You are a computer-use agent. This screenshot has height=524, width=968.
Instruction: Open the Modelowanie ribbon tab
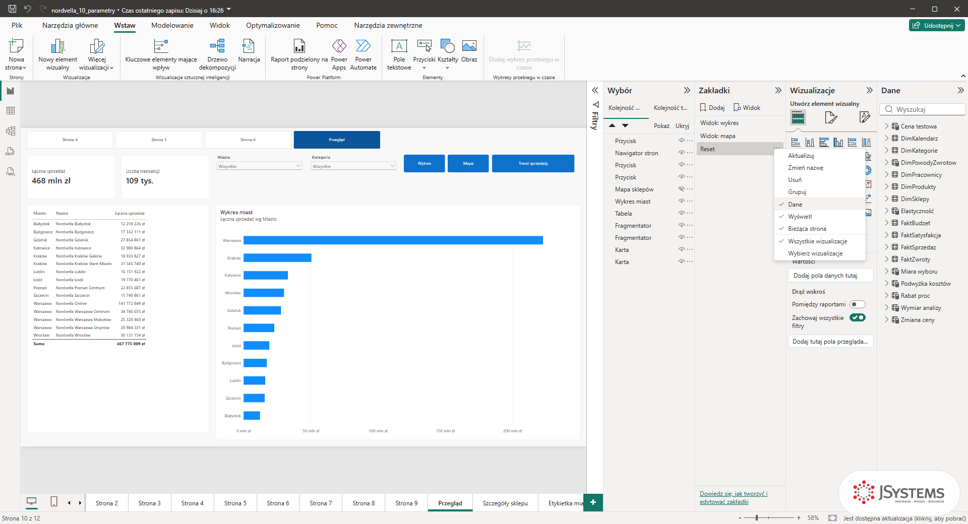(172, 25)
